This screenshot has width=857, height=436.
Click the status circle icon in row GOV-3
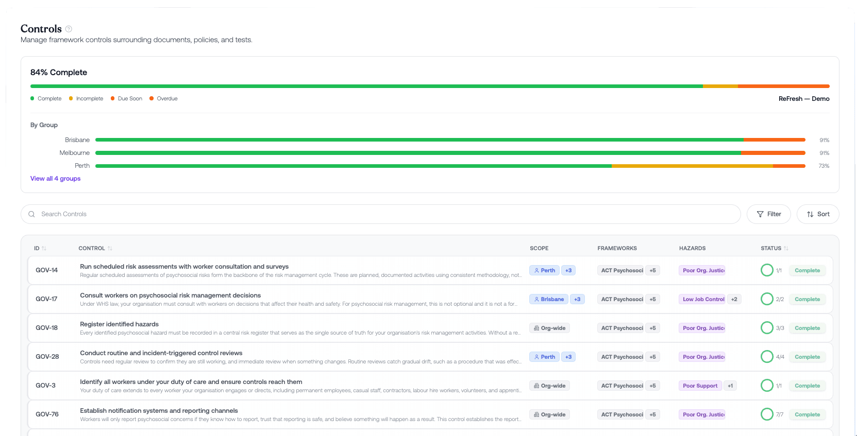(767, 386)
